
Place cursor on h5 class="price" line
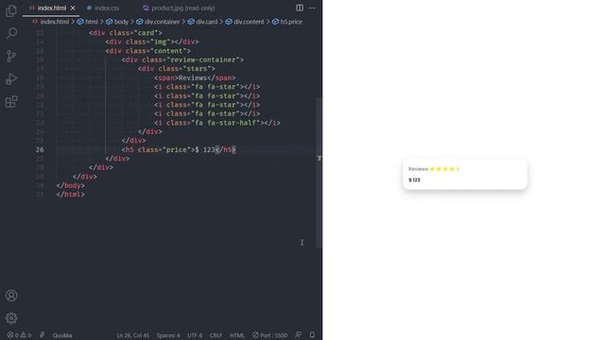point(179,149)
